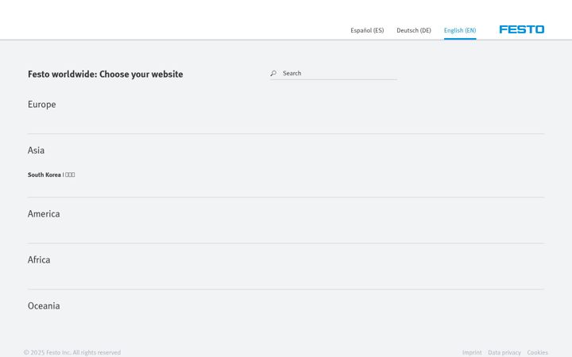Expand the Africa region section
This screenshot has width=572, height=357.
(x=39, y=259)
